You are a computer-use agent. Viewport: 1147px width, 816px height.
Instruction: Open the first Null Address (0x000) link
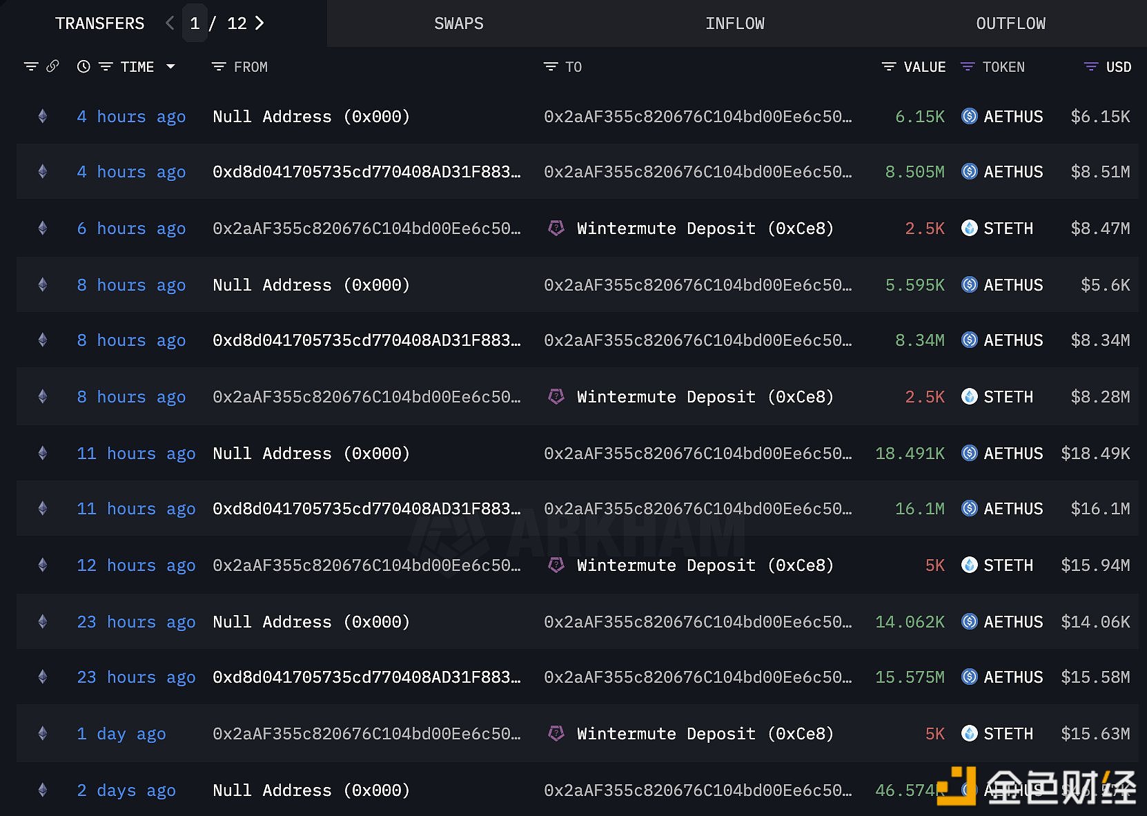click(x=311, y=117)
